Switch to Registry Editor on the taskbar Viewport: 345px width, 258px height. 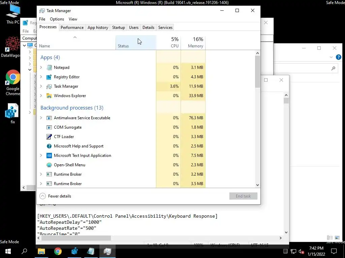pyautogui.click(x=74, y=251)
